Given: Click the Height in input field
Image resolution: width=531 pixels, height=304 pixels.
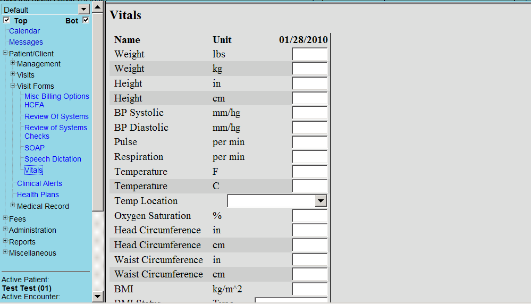Looking at the screenshot, I should [309, 83].
